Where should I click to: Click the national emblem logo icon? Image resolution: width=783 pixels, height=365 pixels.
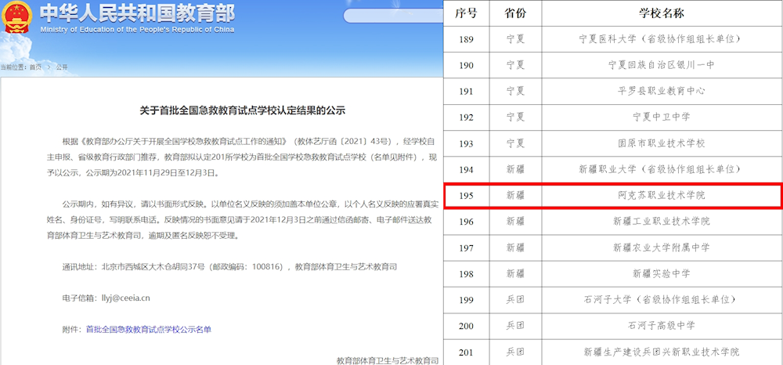point(17,16)
